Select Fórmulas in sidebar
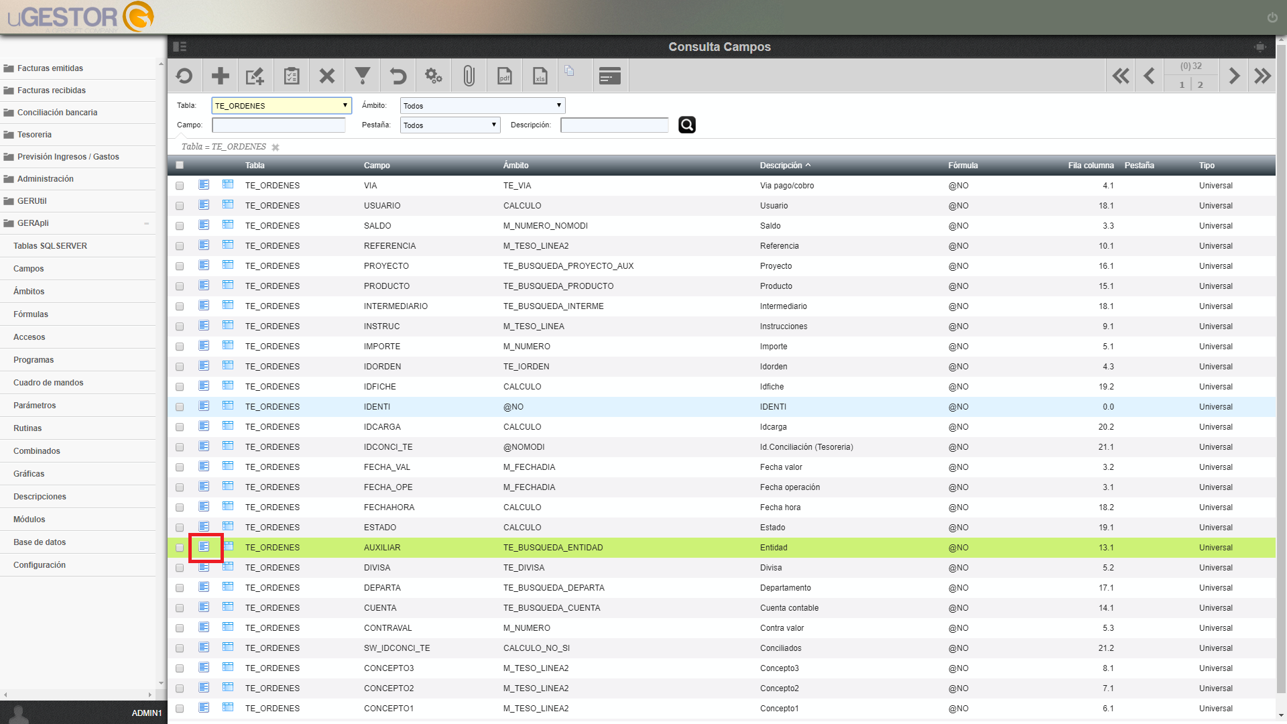The image size is (1287, 724). point(31,314)
